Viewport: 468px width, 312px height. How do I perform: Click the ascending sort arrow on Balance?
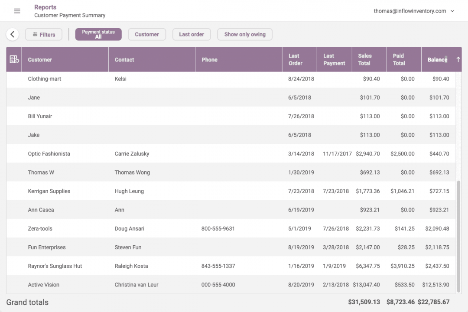click(458, 59)
